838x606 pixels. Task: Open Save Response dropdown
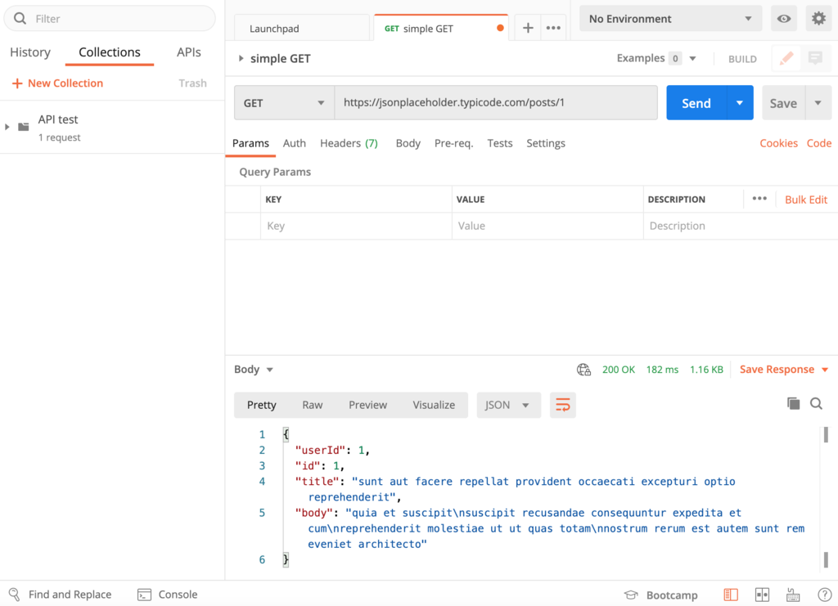783,370
